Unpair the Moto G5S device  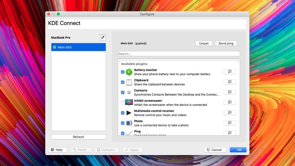[204, 43]
